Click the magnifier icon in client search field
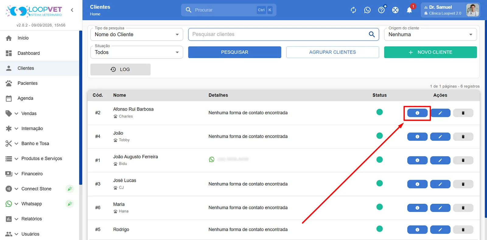The width and height of the screenshot is (487, 240). (372, 34)
